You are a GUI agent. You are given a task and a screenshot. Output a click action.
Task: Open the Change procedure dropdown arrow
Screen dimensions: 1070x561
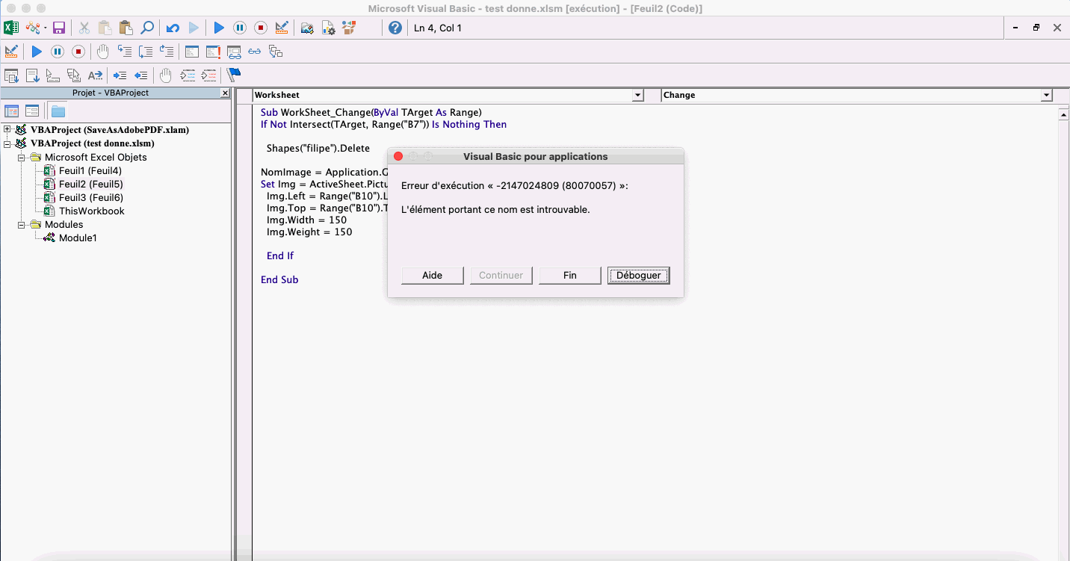click(x=1046, y=95)
